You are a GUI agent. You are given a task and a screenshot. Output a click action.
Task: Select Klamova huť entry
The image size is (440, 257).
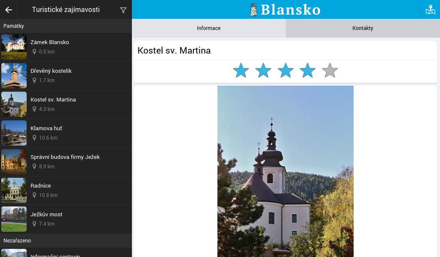pyautogui.click(x=66, y=133)
